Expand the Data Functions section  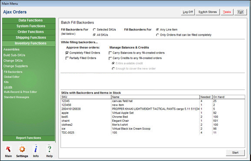29,20
